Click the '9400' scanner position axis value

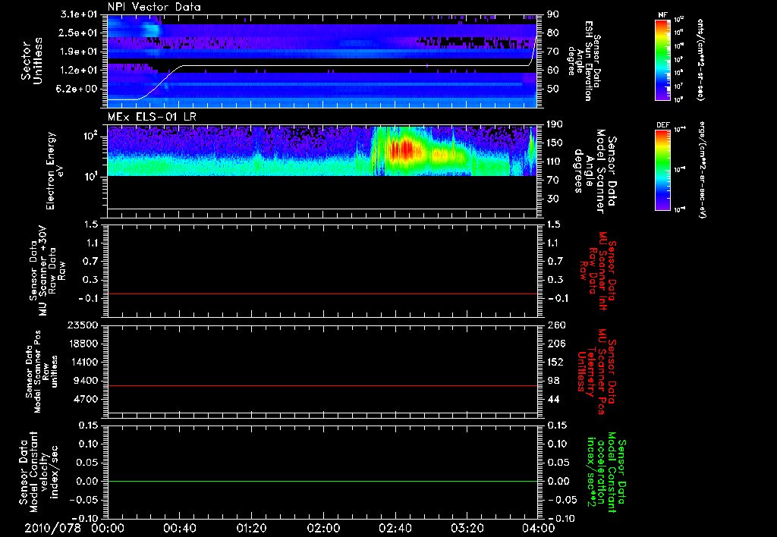[85, 381]
